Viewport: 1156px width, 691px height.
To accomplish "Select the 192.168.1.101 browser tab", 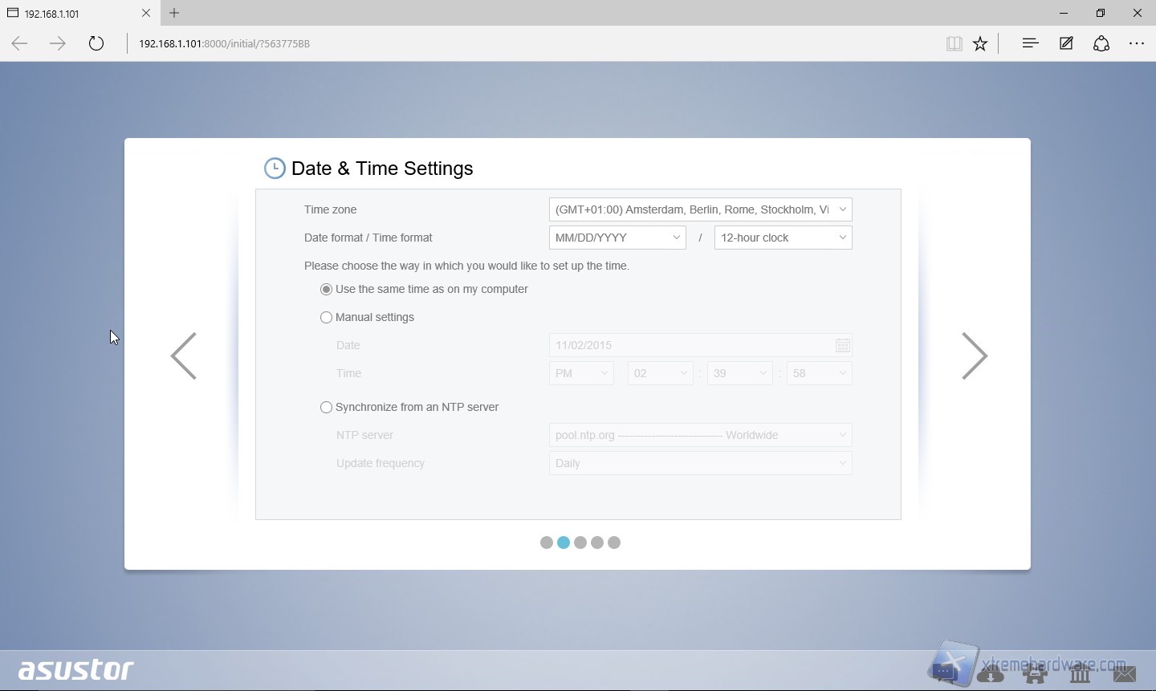I will click(72, 14).
